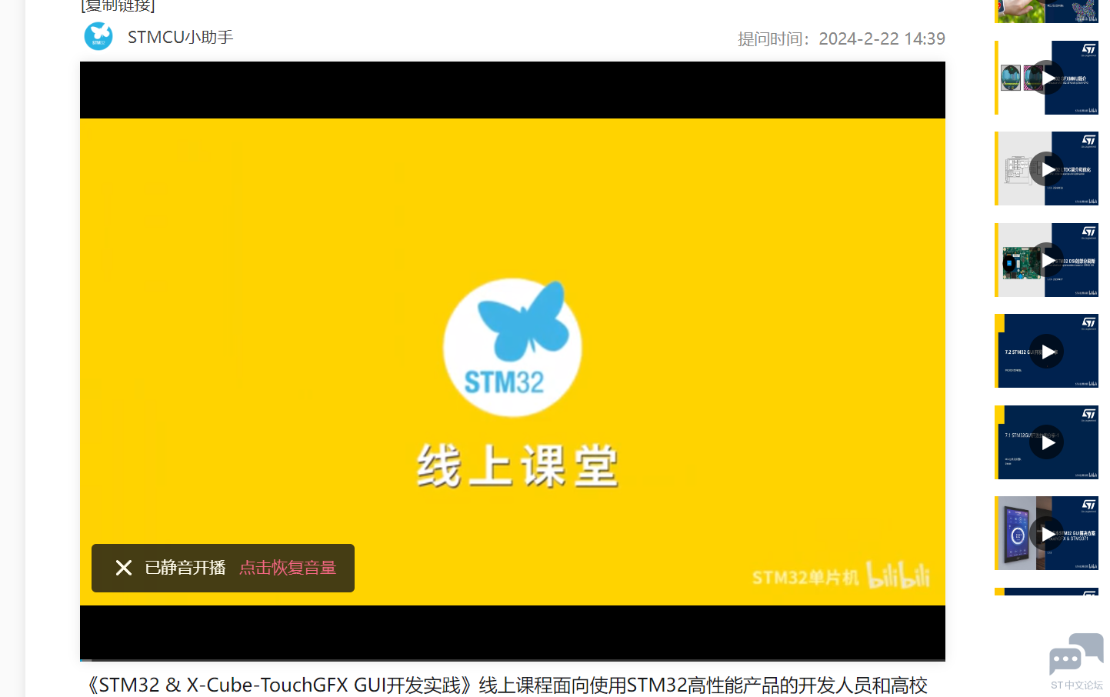The image size is (1110, 697).
Task: Play the STM32 DSI board video thumbnail
Action: (1046, 260)
